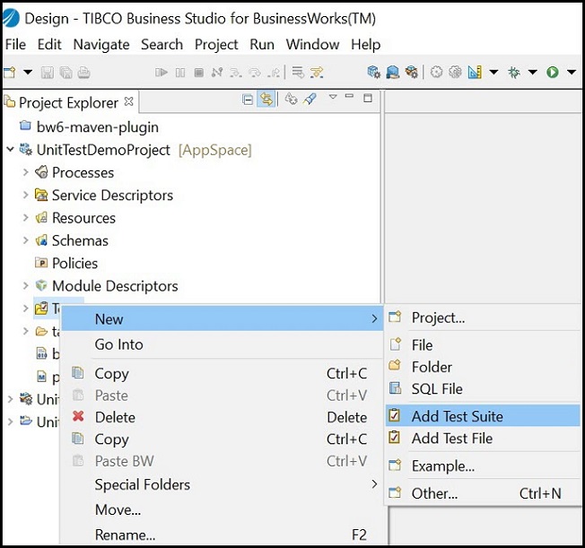The height and width of the screenshot is (548, 585).
Task: Click the Step Into debug icon
Action: (x=236, y=73)
